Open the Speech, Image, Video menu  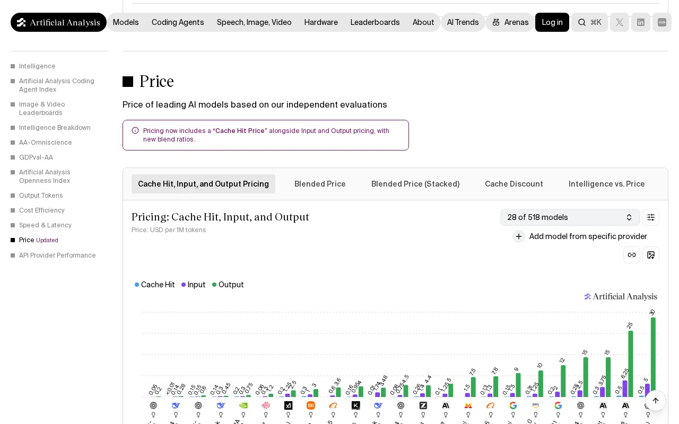(x=254, y=22)
